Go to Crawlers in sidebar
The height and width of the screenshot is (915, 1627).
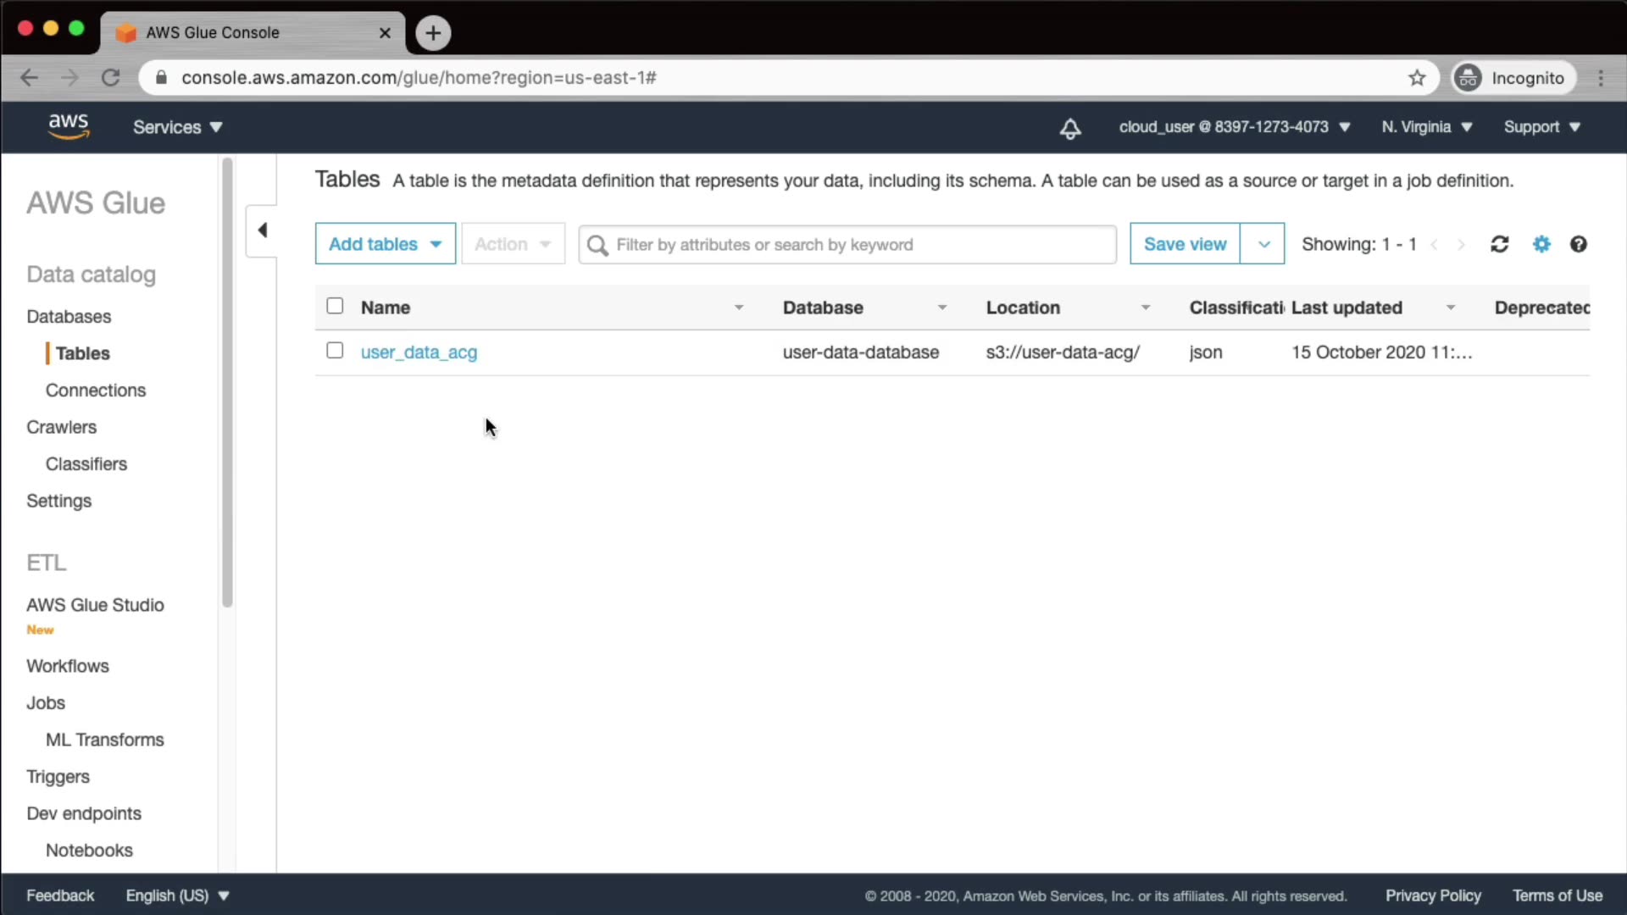(x=61, y=427)
